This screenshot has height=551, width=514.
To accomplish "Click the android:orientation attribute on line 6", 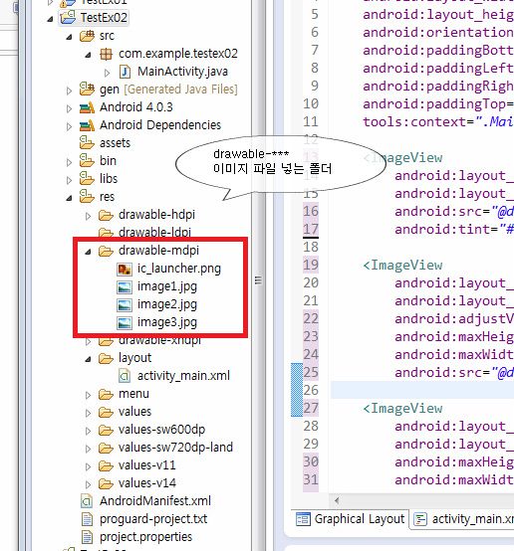I will click(x=438, y=33).
